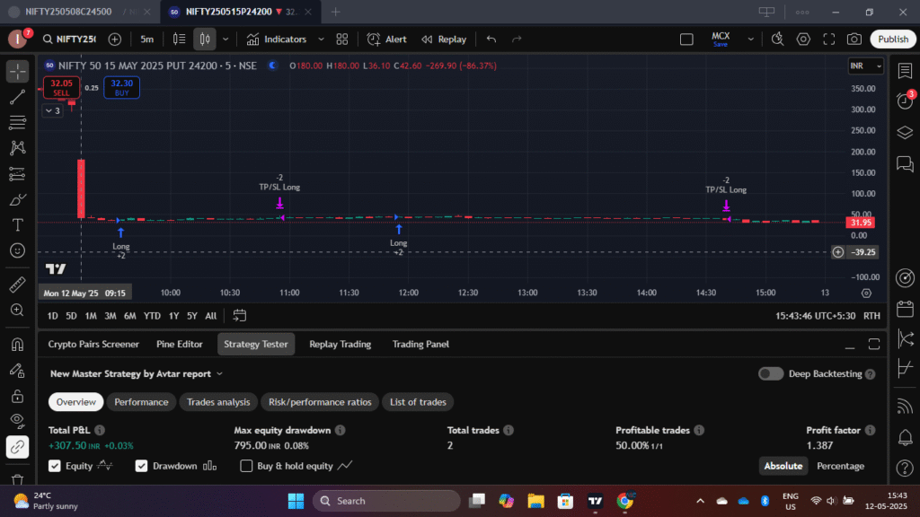Open the chart patterns tool
This screenshot has width=920, height=517.
(18, 148)
